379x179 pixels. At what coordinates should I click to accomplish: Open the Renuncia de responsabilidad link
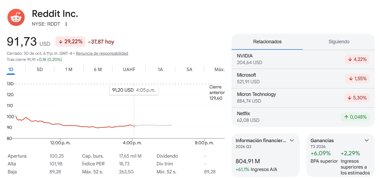(102, 53)
